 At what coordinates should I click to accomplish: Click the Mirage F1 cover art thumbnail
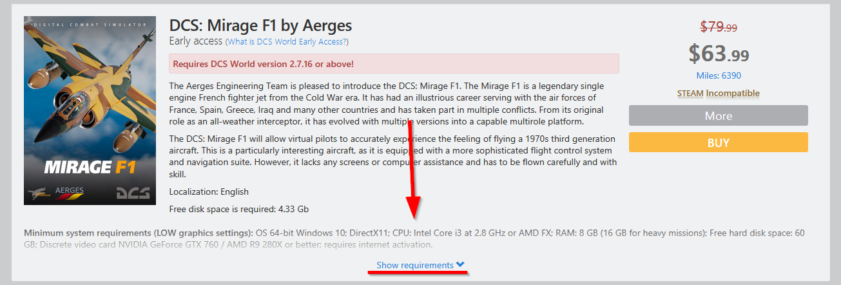(x=90, y=110)
